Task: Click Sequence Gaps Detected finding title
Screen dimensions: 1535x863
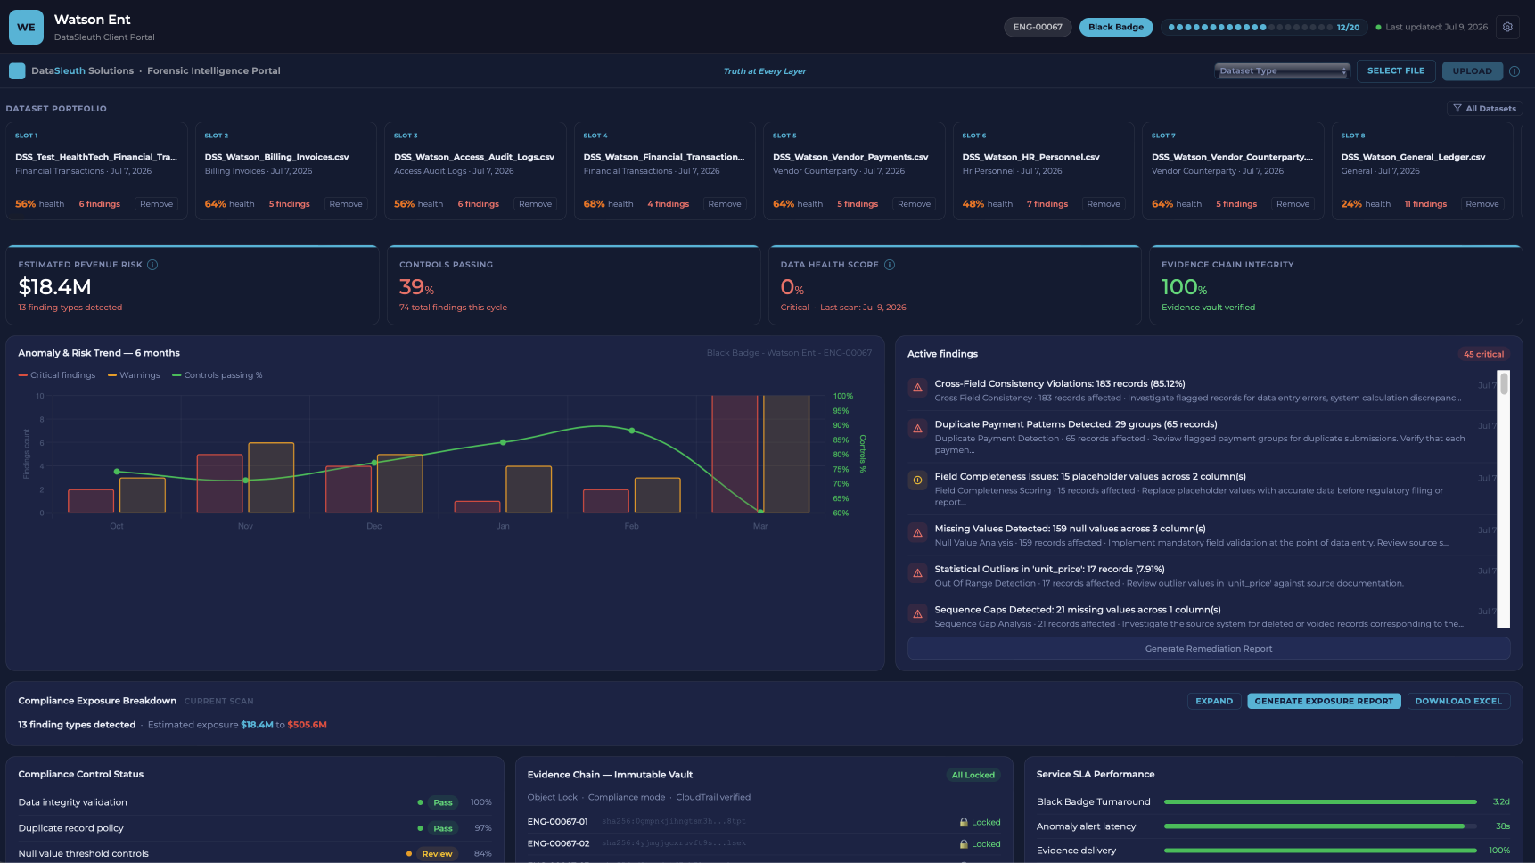Action: (1078, 610)
